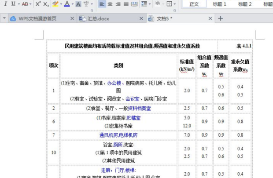Click 频遇值系数 header cell
This screenshot has width=273, height=178.
[221, 65]
